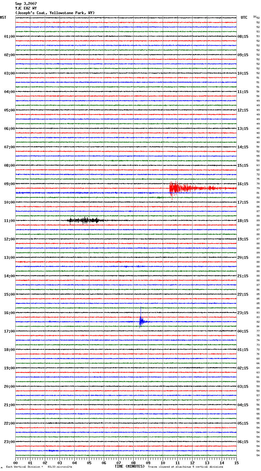
Task: Click the TIME (MINUTES) axis title
Action: [130, 466]
